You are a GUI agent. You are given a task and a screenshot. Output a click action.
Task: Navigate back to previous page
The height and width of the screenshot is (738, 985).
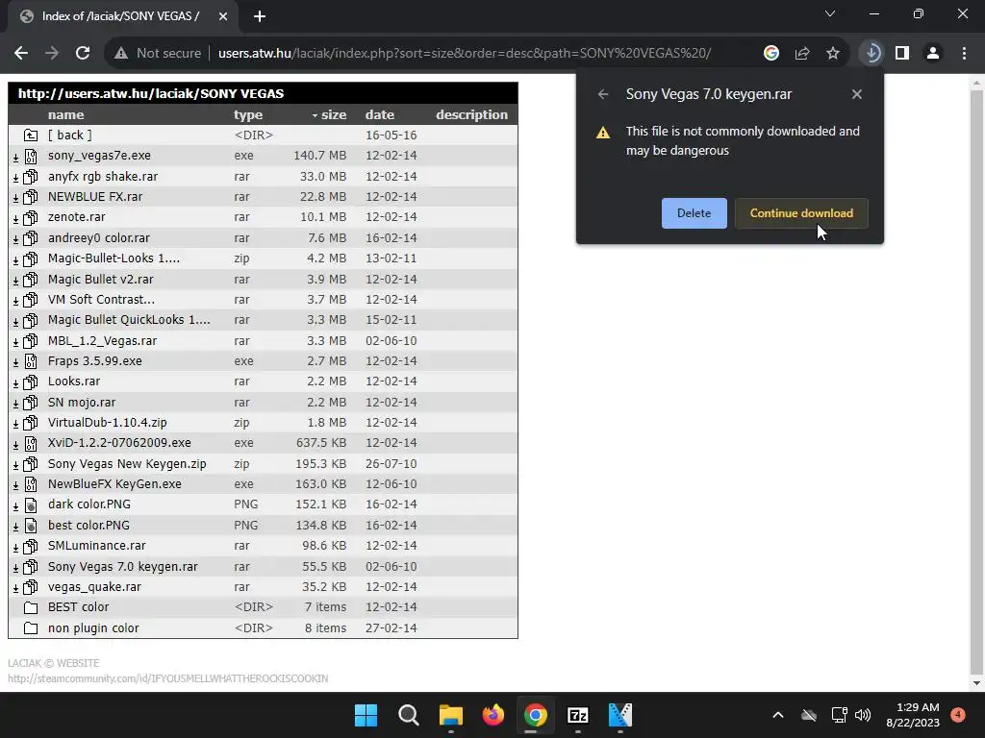[x=21, y=54]
